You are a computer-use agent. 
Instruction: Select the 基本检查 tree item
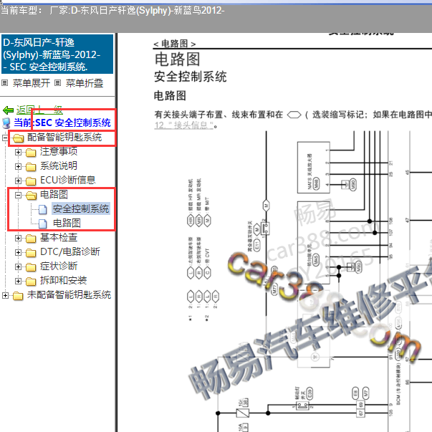(x=59, y=237)
